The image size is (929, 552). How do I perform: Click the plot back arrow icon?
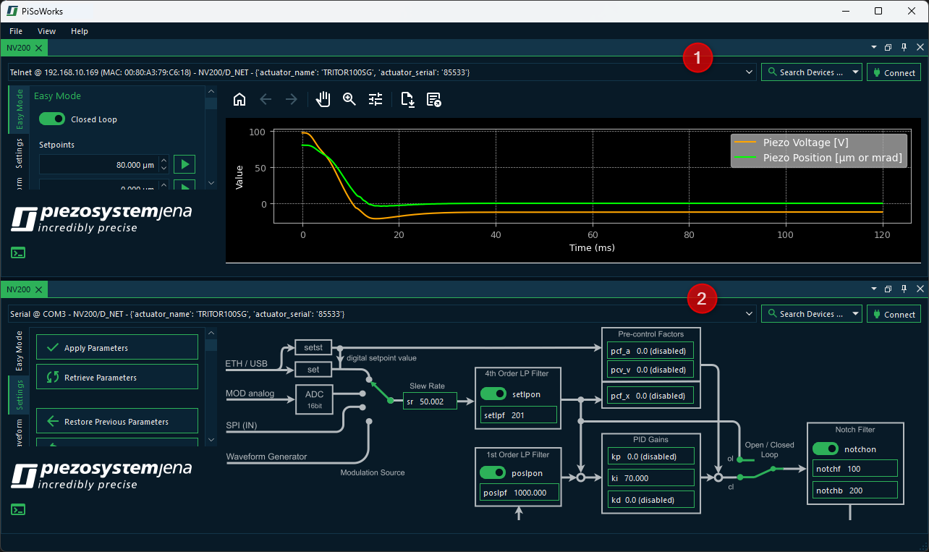(266, 100)
